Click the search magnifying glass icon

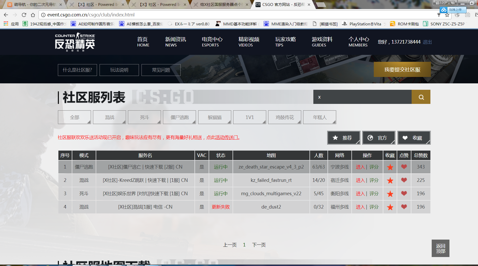pyautogui.click(x=421, y=97)
